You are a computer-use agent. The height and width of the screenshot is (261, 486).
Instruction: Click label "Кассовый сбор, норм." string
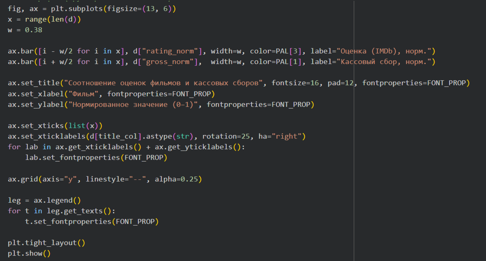384,62
